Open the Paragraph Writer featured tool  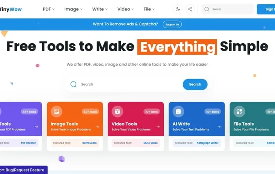pos(208,143)
